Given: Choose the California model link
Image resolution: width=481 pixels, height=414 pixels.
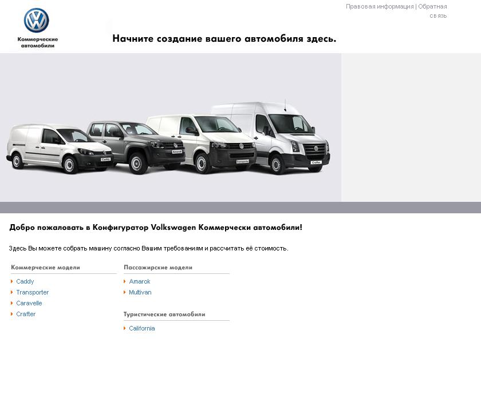Looking at the screenshot, I should 142,328.
